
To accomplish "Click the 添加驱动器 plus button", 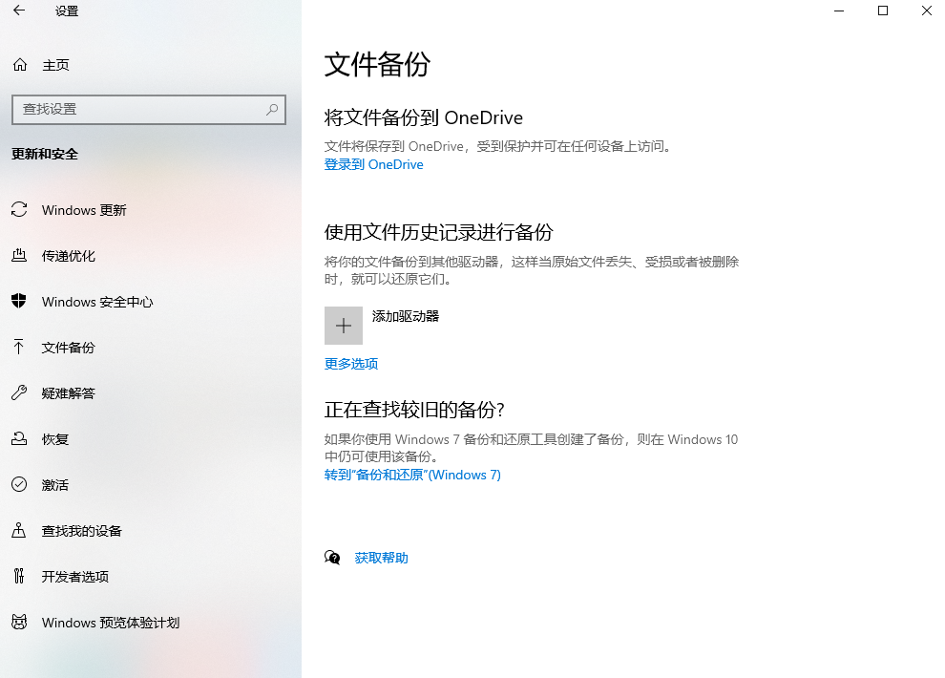I will click(343, 325).
